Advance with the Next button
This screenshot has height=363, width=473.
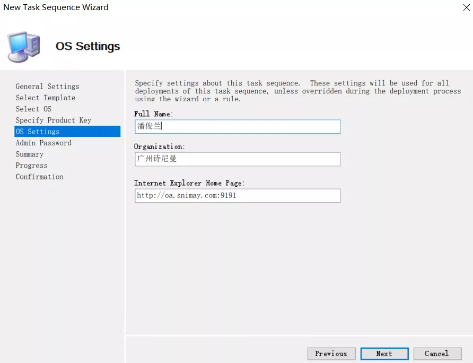tap(384, 353)
